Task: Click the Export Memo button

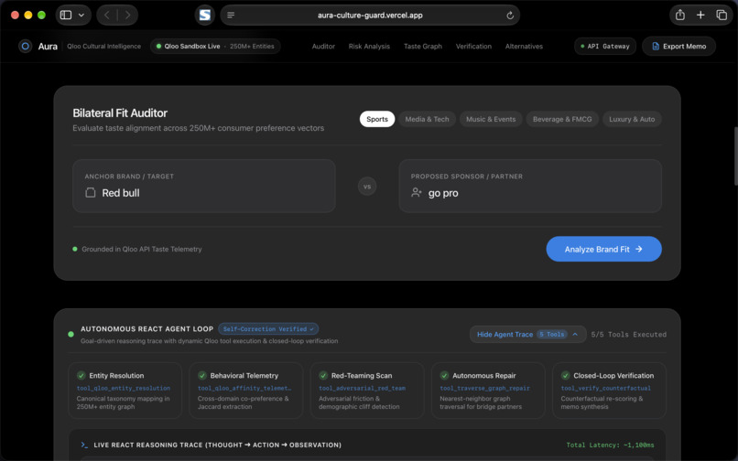Action: (x=678, y=46)
